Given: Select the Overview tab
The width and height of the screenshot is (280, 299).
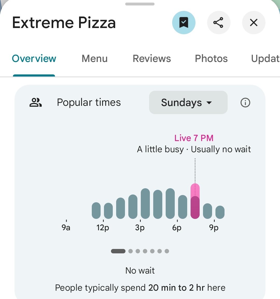Looking at the screenshot, I should (34, 59).
